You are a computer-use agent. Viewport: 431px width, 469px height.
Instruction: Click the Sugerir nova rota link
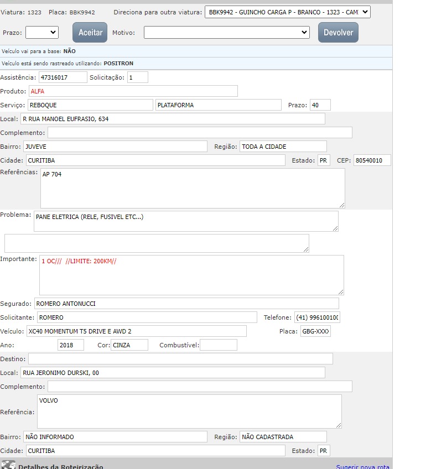coord(362,466)
